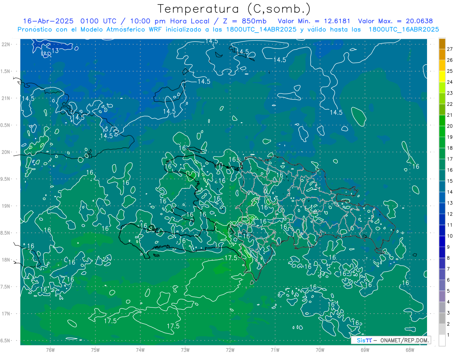460x355 pixels.
Task: Select the '16-Abr-2025' date text
Action: 49,21
